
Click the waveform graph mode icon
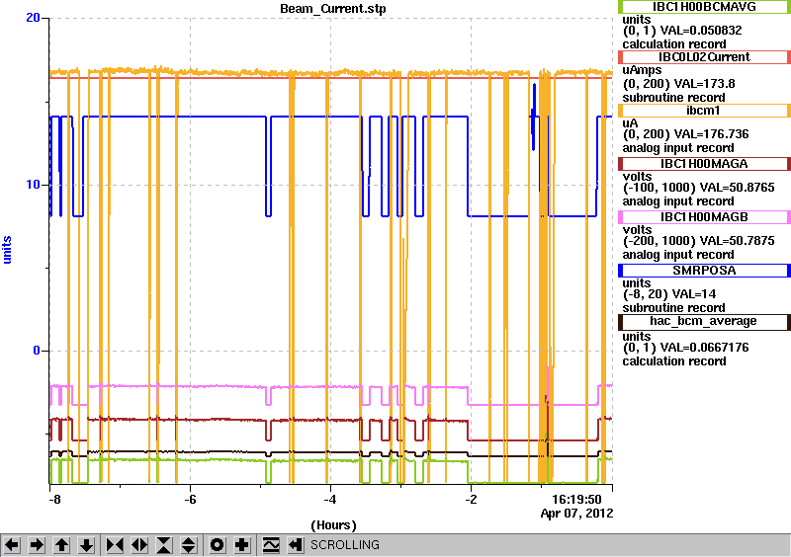point(271,545)
